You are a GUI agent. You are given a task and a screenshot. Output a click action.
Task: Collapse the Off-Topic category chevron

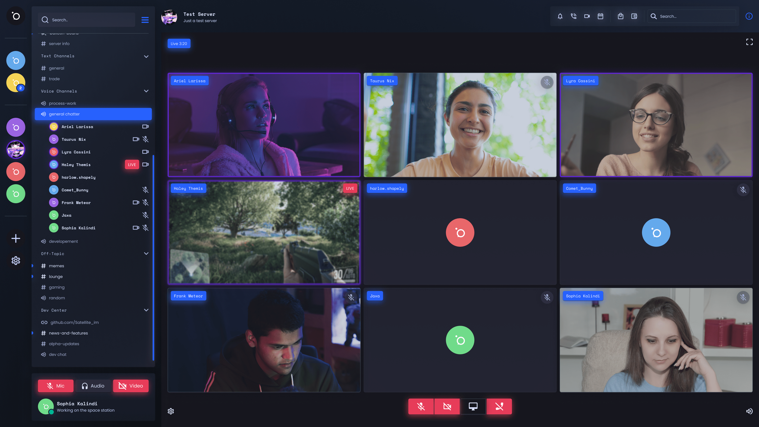146,254
